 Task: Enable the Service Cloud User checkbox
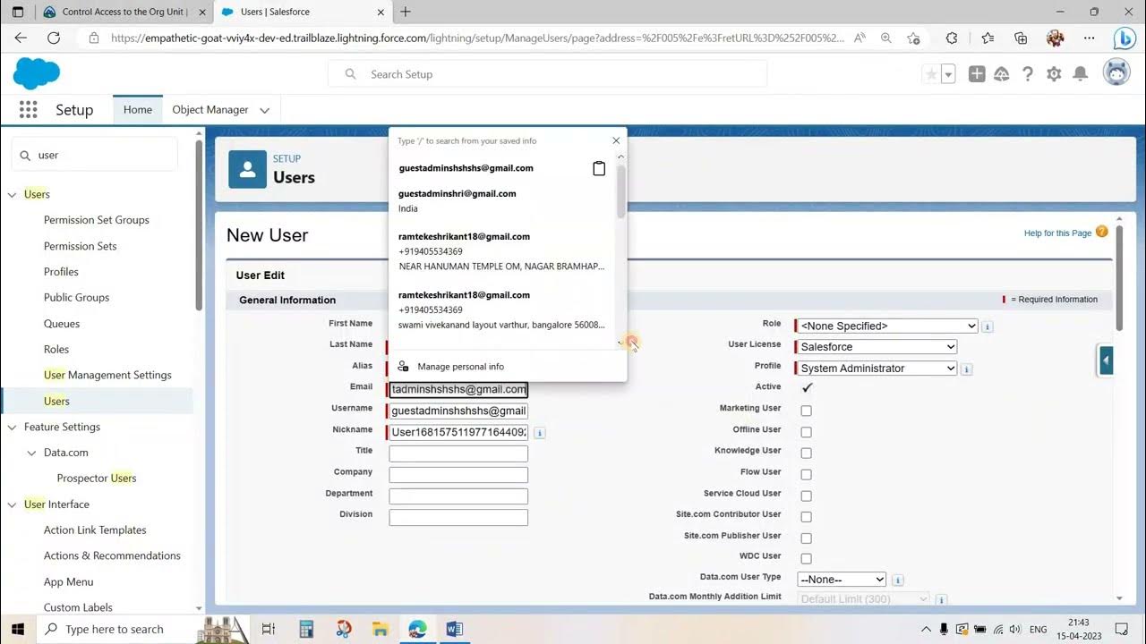coord(806,496)
